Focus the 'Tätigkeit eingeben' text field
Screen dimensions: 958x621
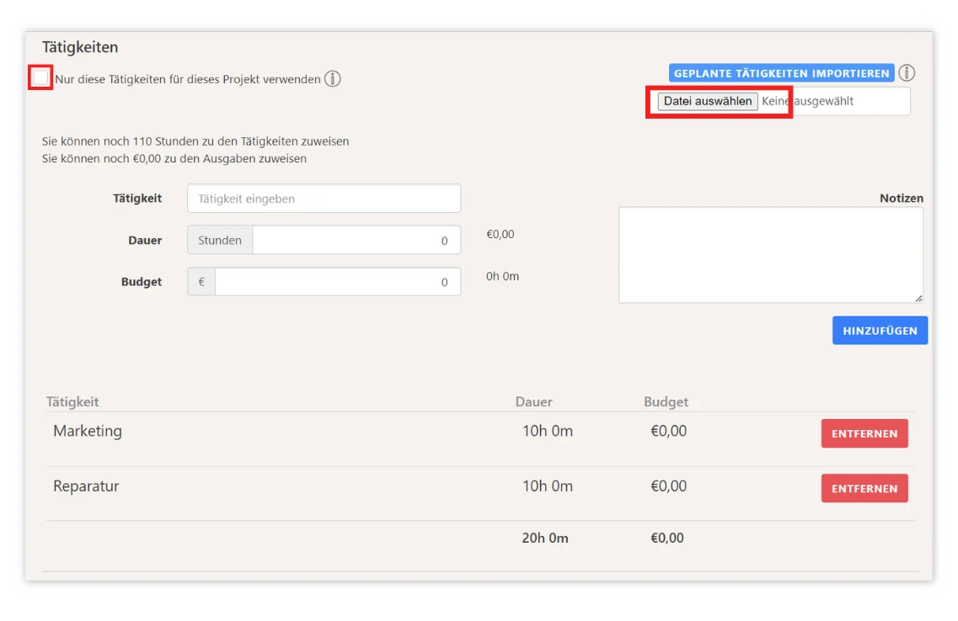pos(324,199)
